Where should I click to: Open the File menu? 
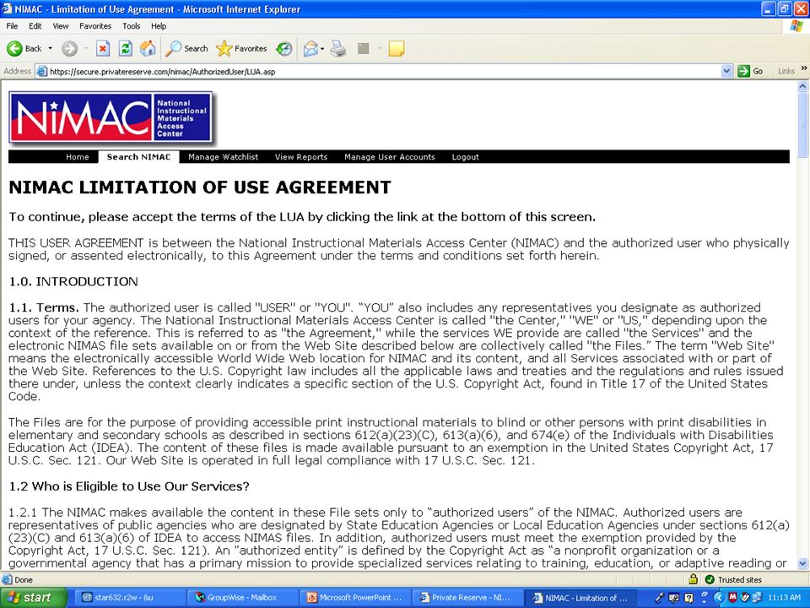12,26
